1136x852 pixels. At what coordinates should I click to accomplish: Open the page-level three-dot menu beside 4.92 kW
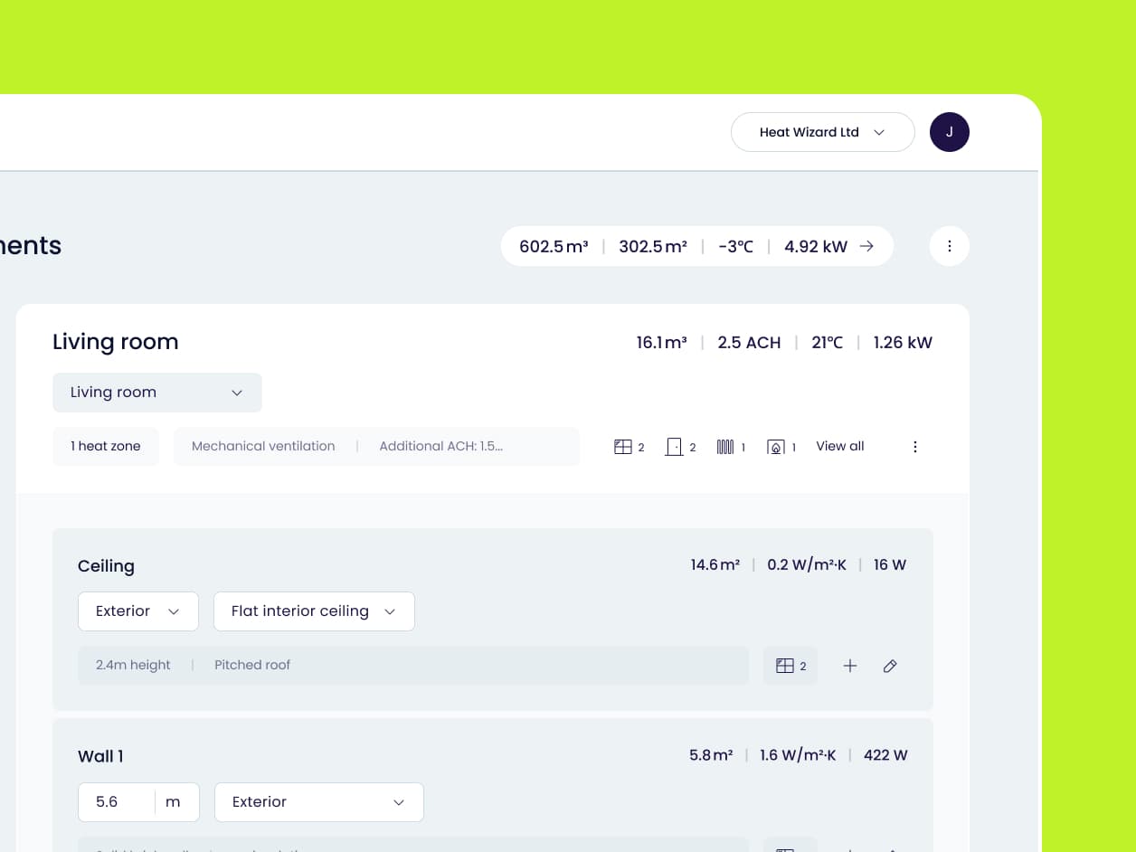click(950, 246)
